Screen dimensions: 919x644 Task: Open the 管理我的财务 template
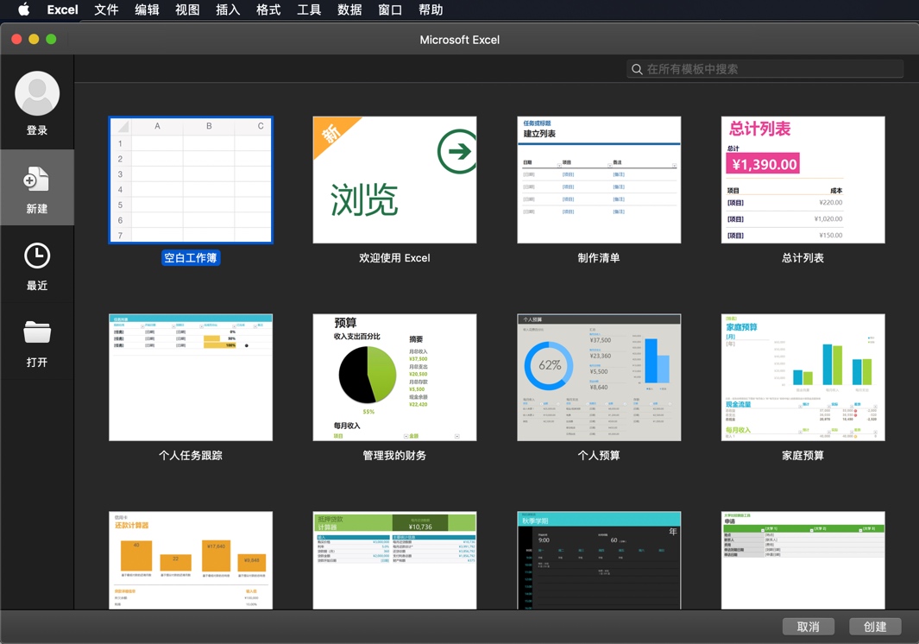tap(394, 377)
